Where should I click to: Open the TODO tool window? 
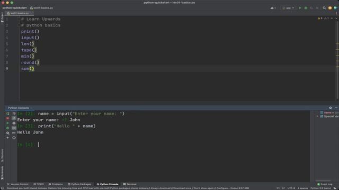point(39,184)
